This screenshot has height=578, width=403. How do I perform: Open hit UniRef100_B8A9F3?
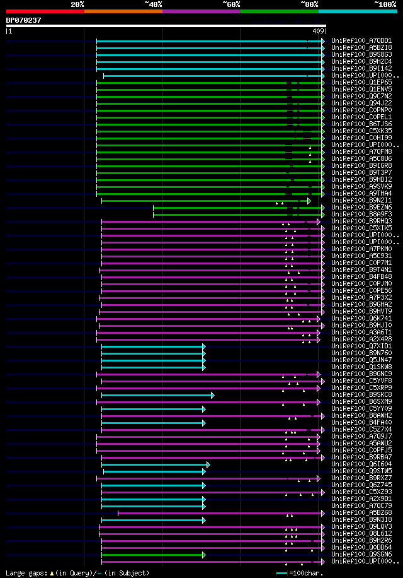pos(361,214)
